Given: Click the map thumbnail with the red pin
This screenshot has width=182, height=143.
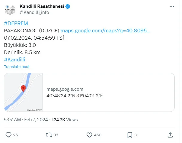Looking at the screenshot, I should (x=24, y=92).
